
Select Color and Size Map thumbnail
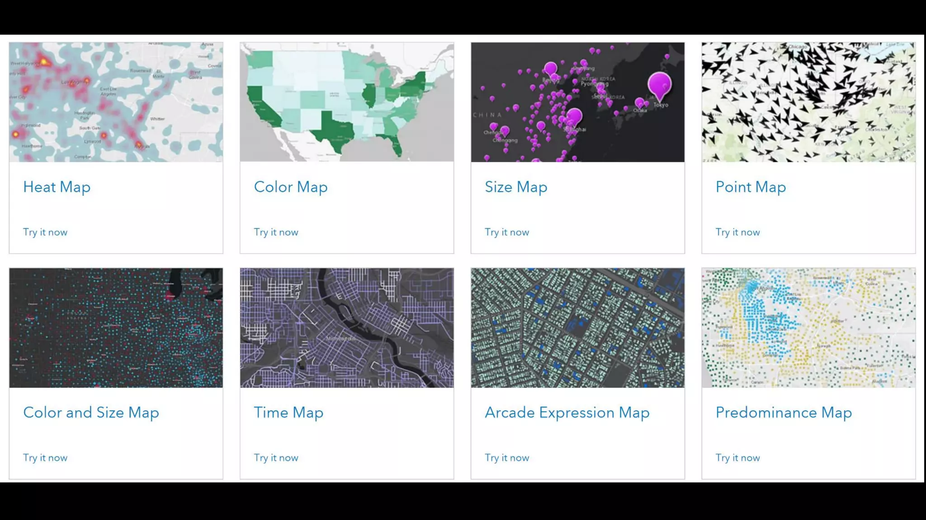(x=116, y=328)
